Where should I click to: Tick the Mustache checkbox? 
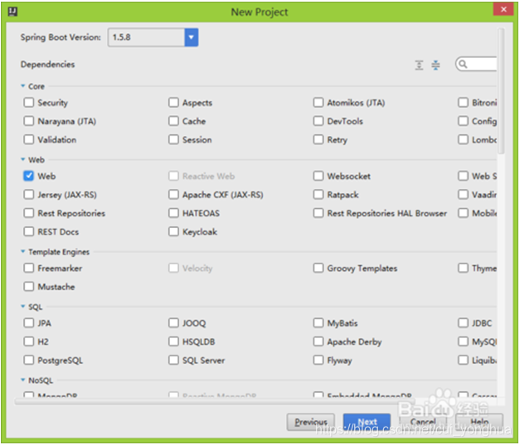point(29,287)
